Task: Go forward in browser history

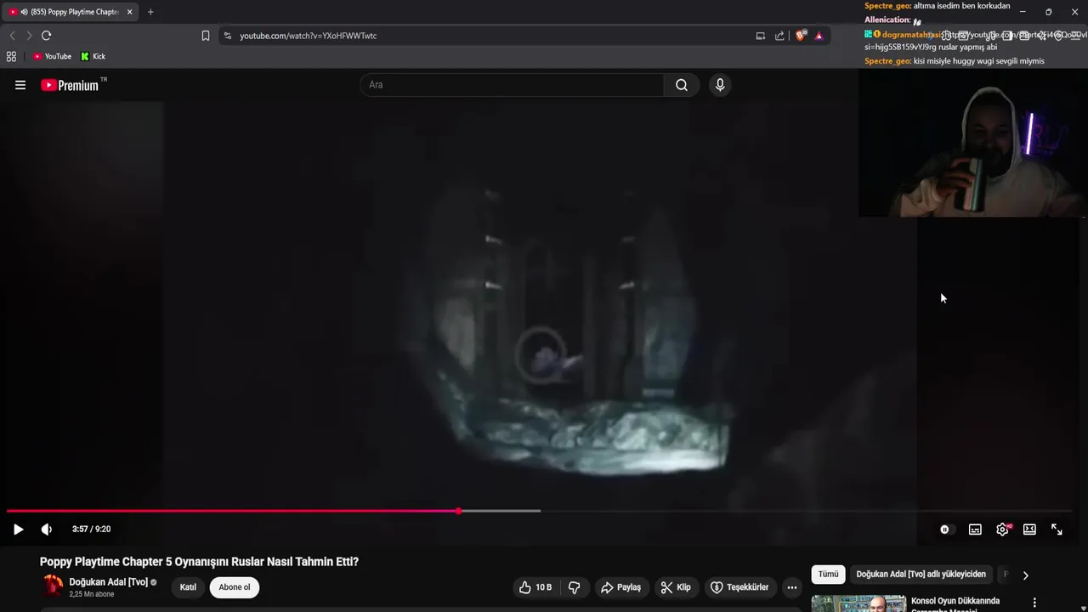Action: pyautogui.click(x=29, y=36)
